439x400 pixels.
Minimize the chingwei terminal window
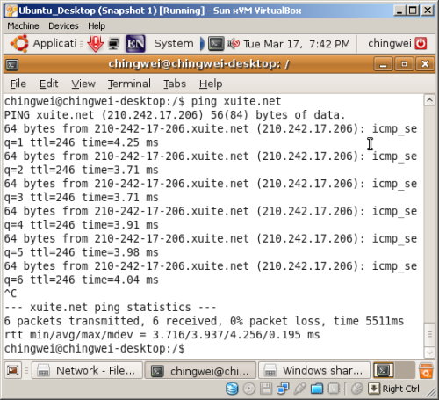[x=383, y=64]
